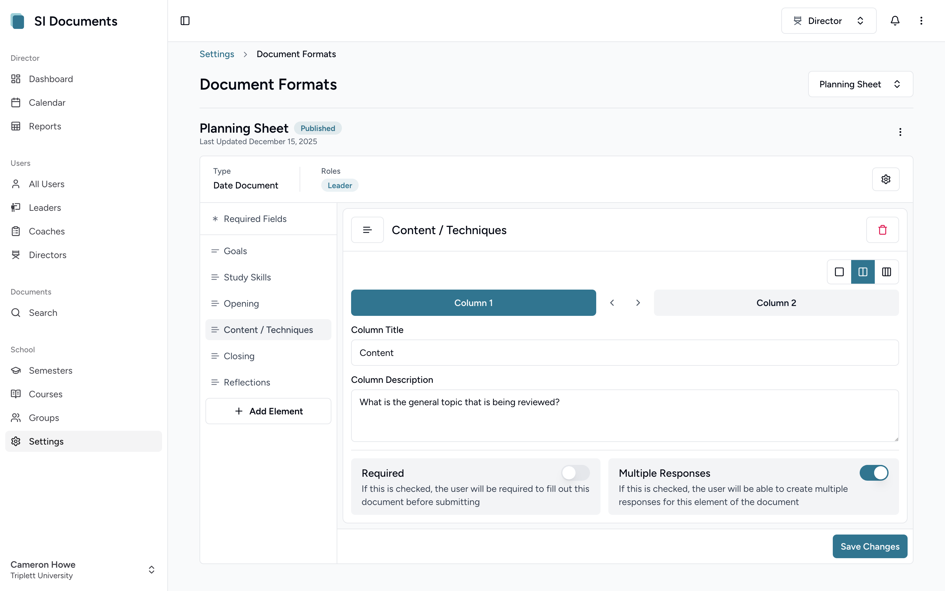Open the Planning Sheet format selector
The width and height of the screenshot is (945, 591).
(860, 84)
